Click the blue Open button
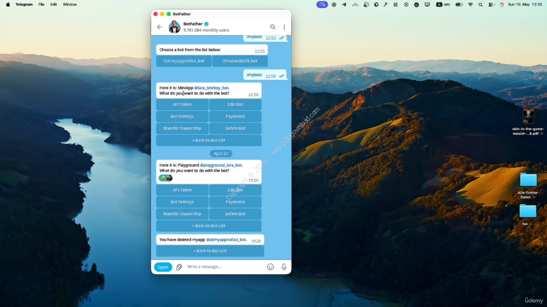This screenshot has width=547, height=307. [163, 267]
